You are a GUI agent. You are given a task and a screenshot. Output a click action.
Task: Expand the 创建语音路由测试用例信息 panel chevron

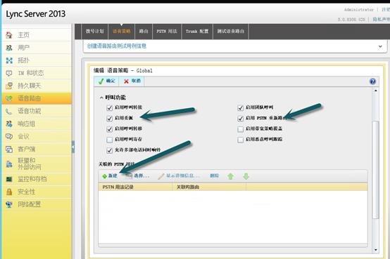(x=380, y=46)
